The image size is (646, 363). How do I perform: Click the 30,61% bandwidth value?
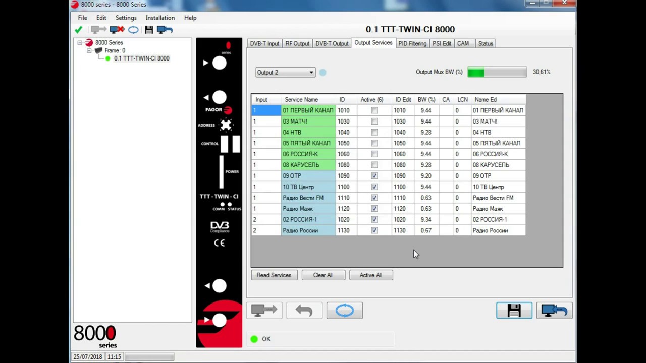pos(542,72)
